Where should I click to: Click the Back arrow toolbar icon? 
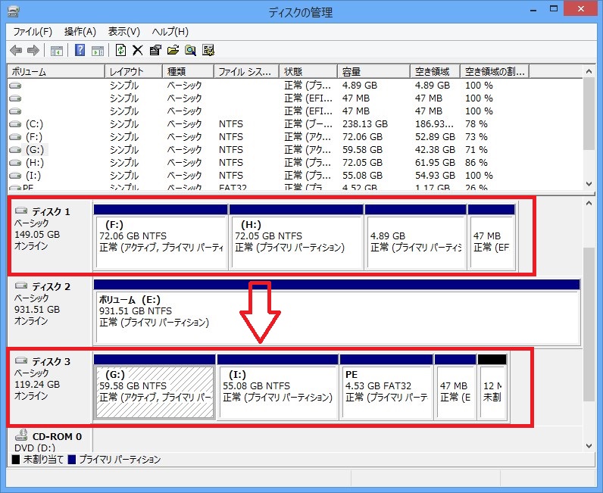(x=16, y=51)
